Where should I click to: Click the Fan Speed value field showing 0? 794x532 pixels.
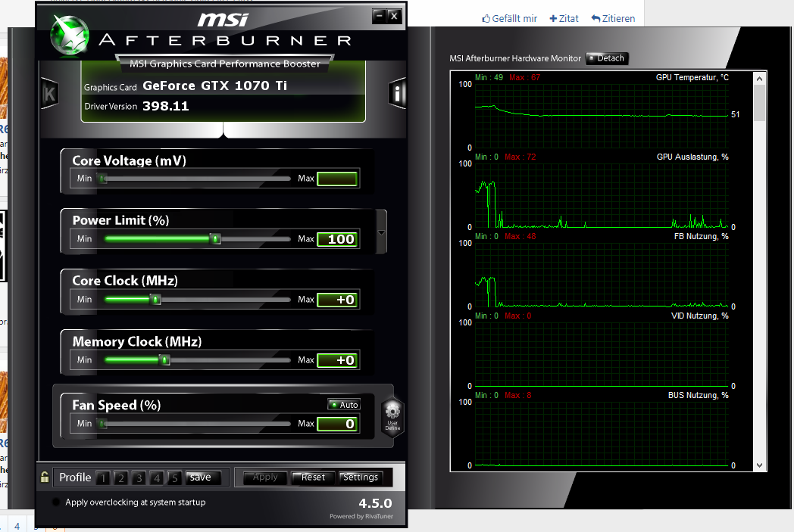point(338,424)
